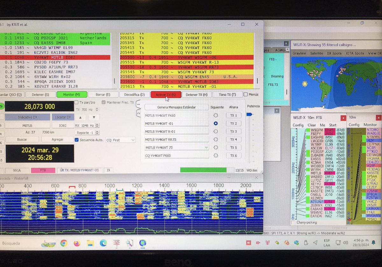Enable the Menús checkbox
The height and width of the screenshot is (267, 382).
[245, 94]
